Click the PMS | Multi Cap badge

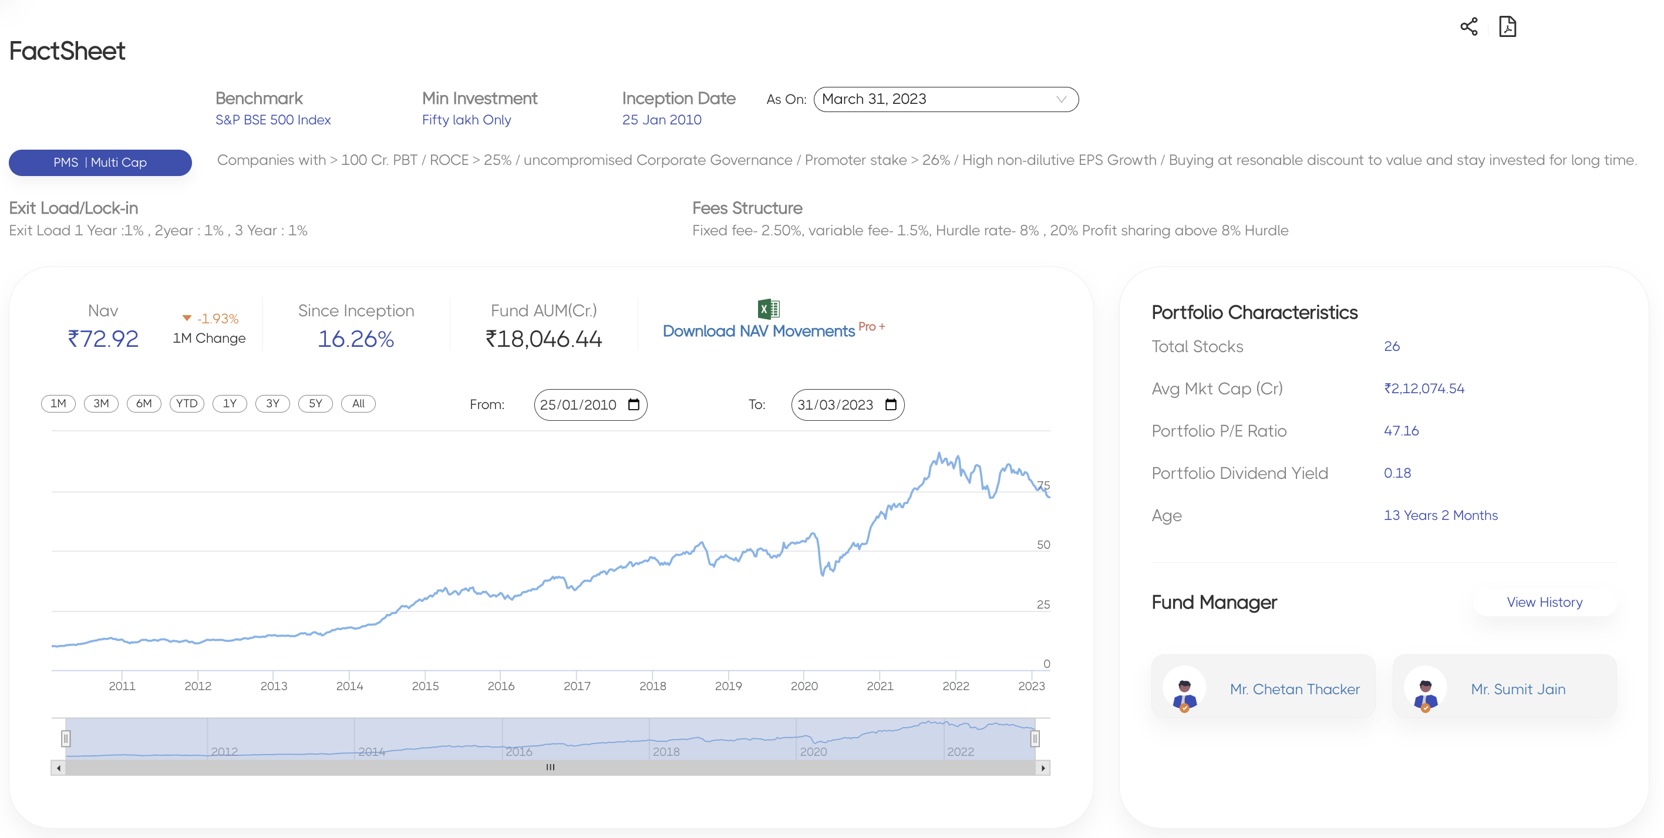click(100, 163)
